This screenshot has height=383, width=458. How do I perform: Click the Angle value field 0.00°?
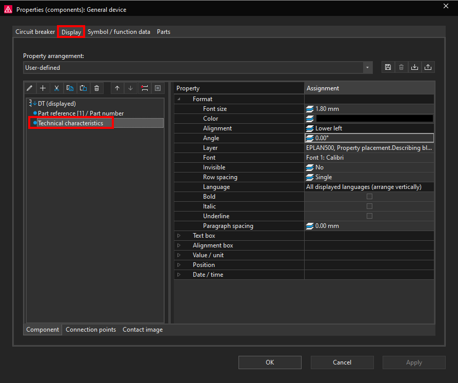click(x=369, y=138)
